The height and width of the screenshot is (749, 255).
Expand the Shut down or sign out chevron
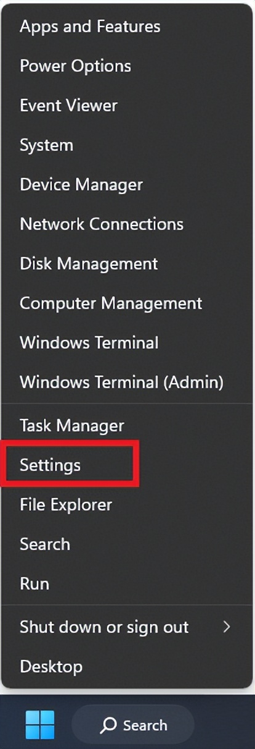coord(227,627)
